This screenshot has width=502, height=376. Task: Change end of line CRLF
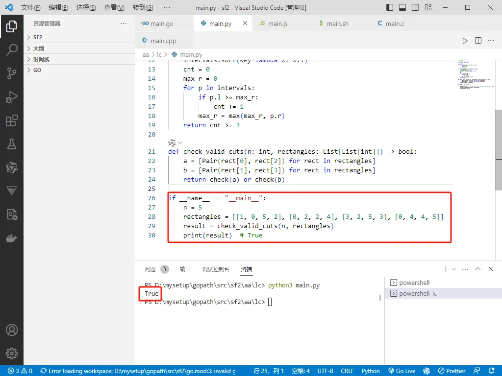(x=347, y=371)
